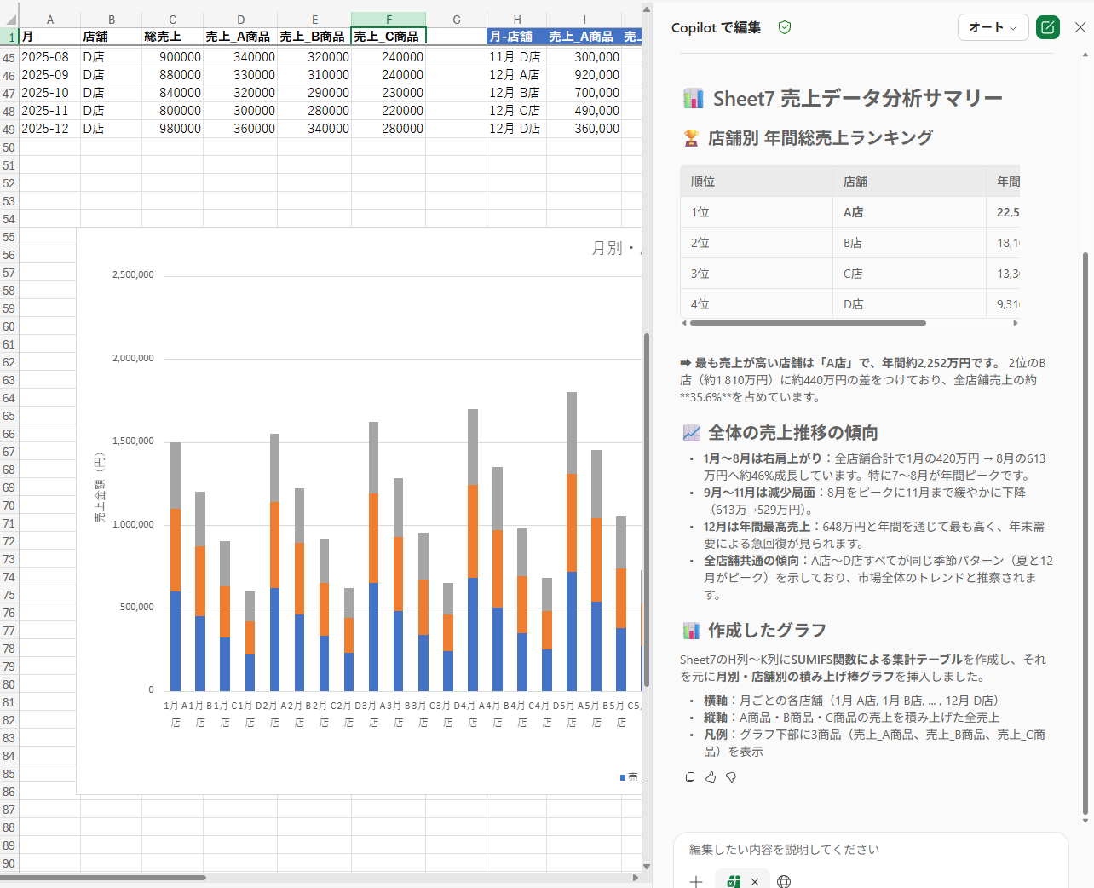Open the オート mode dropdown

993,27
